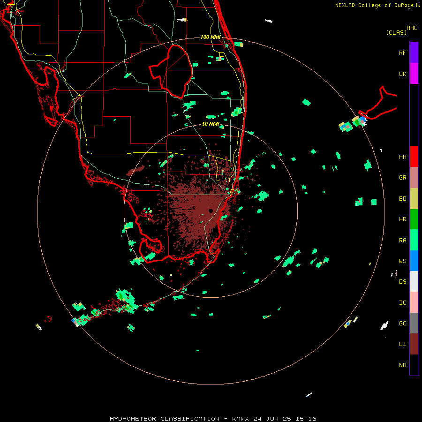Image resolution: width=422 pixels, height=422 pixels.
Task: Pick the RA light green legend swatch
Action: [x=414, y=240]
